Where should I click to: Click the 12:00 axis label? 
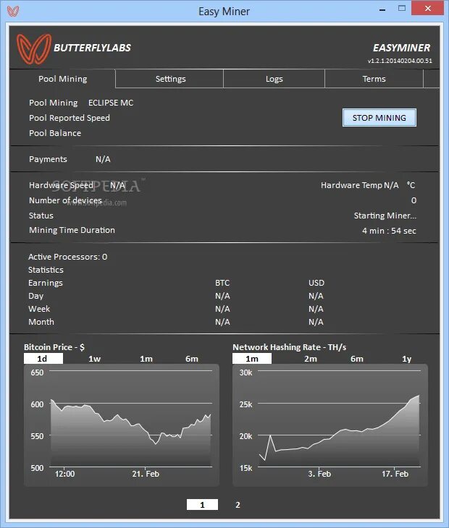click(x=64, y=474)
